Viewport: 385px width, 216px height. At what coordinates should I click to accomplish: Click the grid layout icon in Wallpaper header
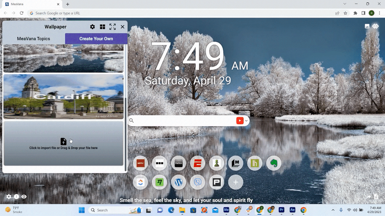click(102, 27)
